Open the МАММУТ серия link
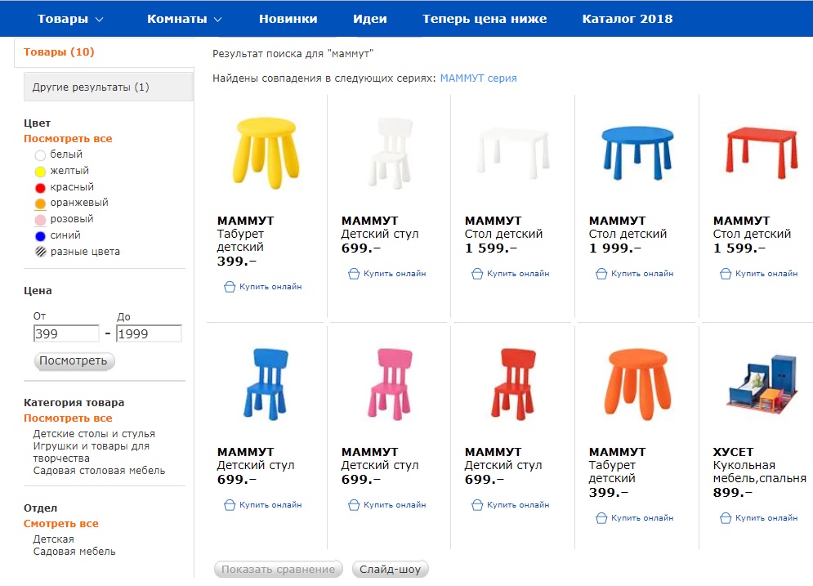Screen dimensions: 813x586 click(x=478, y=78)
